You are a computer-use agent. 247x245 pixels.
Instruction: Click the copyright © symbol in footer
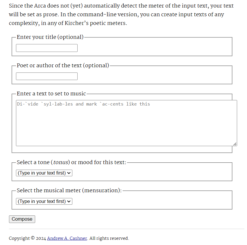coord(33,238)
